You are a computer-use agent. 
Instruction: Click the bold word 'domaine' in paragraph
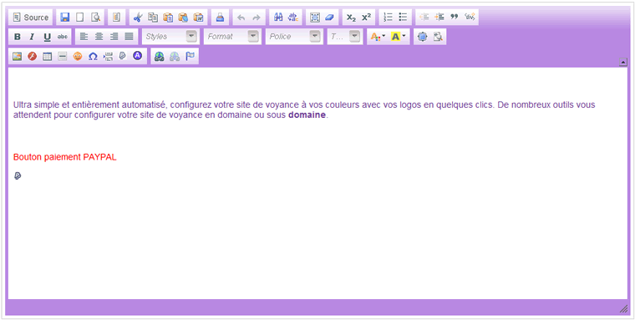tap(307, 114)
